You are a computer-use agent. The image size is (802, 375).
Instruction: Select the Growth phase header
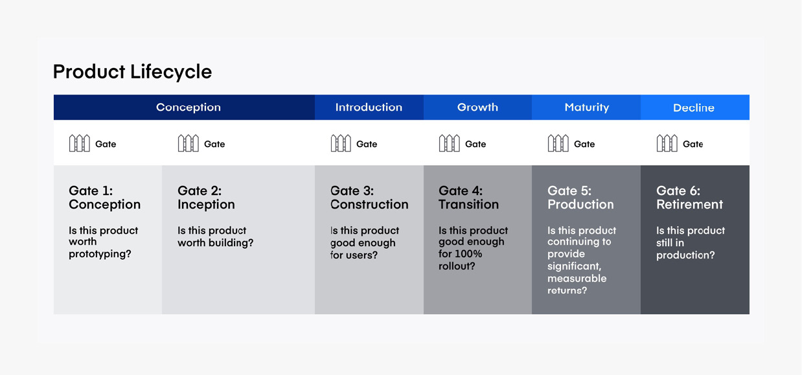click(477, 108)
